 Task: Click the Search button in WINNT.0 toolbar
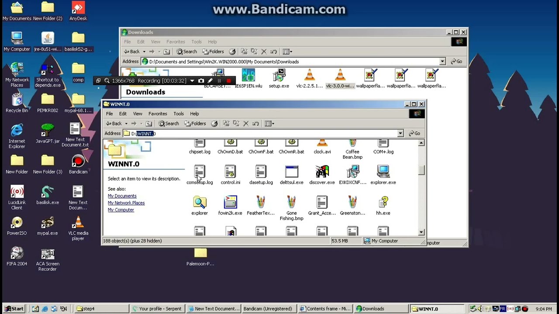[x=169, y=123]
